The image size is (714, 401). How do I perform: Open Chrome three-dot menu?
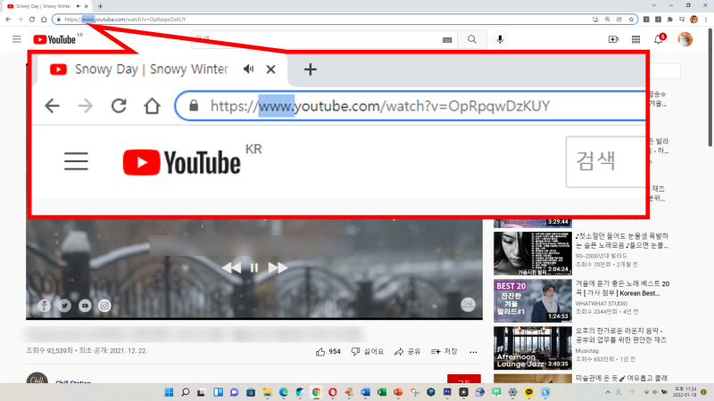click(706, 19)
